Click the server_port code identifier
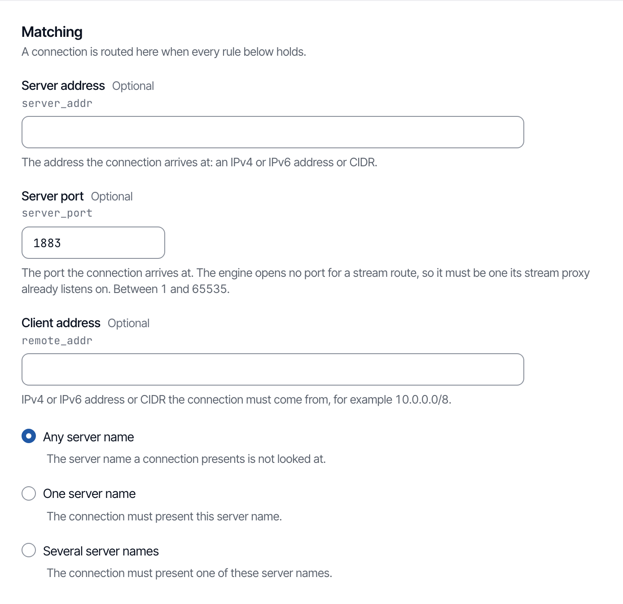Viewport: 623px width, 604px height. click(x=57, y=213)
